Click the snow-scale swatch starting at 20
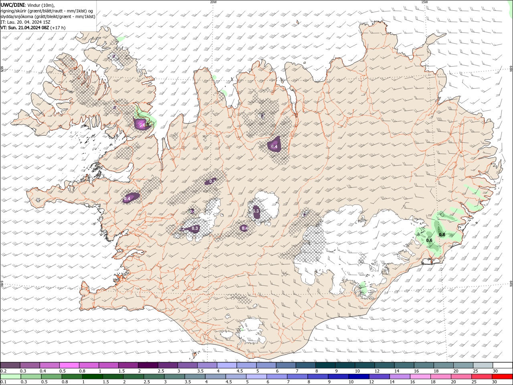Viewport: 513px width, 385px height. [463, 365]
